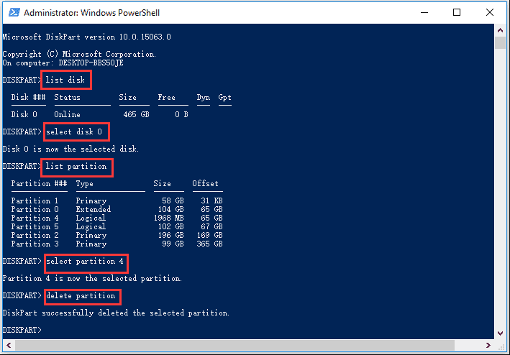Screen dimensions: 510x355
Task: Click the "list partition" command text
Action: click(x=76, y=167)
